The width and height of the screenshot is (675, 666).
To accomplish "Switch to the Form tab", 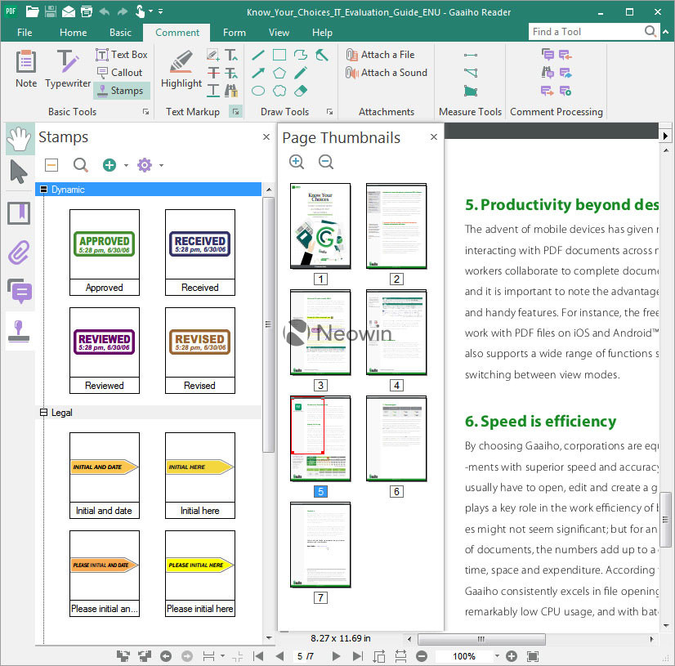I will pyautogui.click(x=235, y=33).
